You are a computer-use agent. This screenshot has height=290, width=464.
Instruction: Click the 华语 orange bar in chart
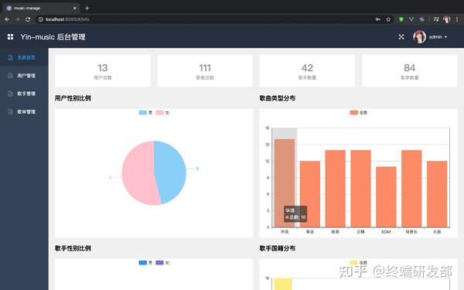pyautogui.click(x=285, y=183)
